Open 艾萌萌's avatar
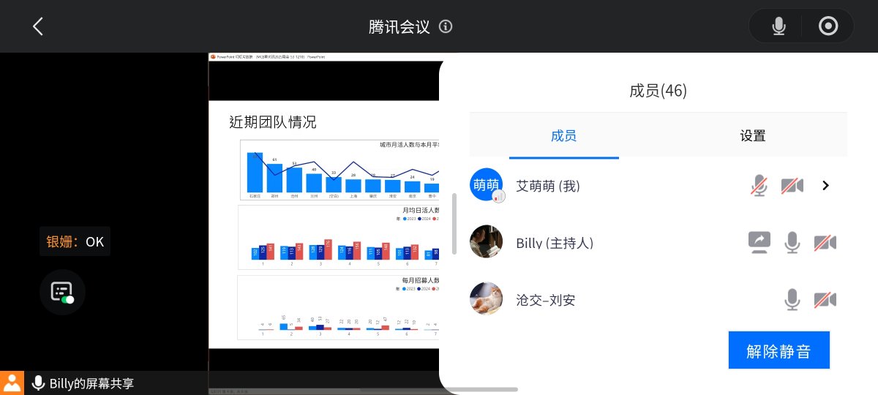The height and width of the screenshot is (395, 878). (x=487, y=186)
